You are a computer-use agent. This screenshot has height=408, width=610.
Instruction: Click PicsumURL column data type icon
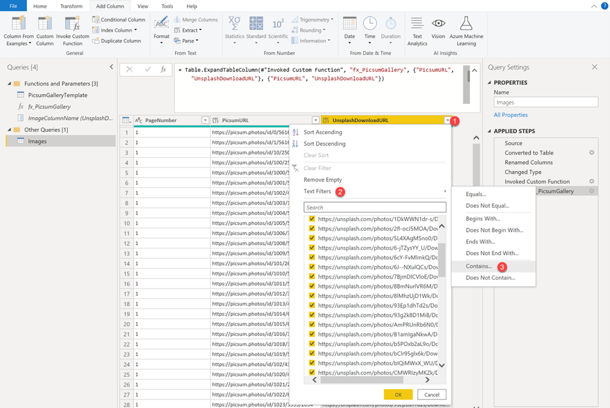click(x=215, y=120)
